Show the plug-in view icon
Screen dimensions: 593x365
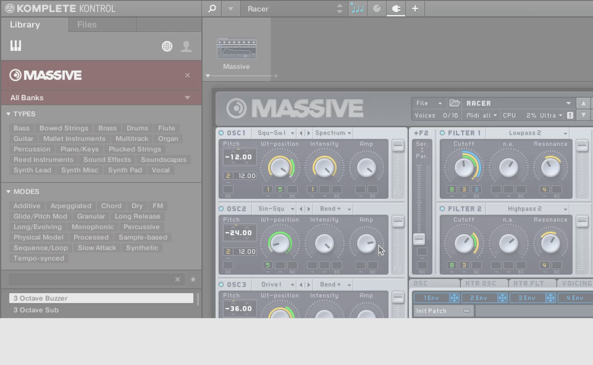396,9
